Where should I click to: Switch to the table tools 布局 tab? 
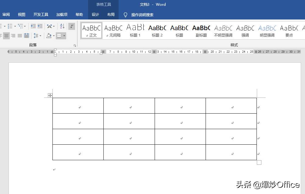click(111, 15)
